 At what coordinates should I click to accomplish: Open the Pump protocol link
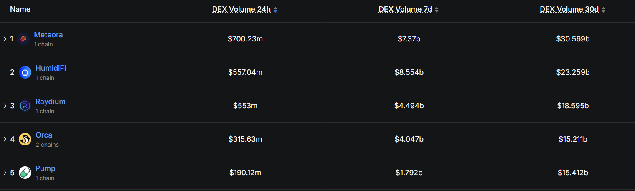pos(46,168)
